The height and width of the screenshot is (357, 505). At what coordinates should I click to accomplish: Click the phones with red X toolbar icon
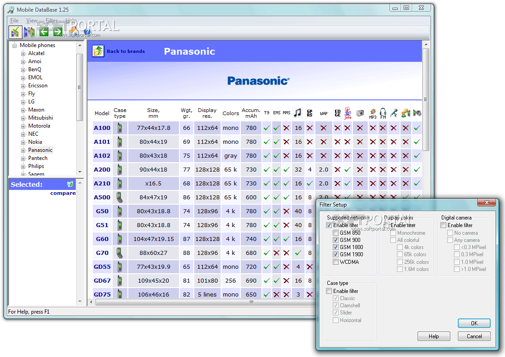(29, 32)
